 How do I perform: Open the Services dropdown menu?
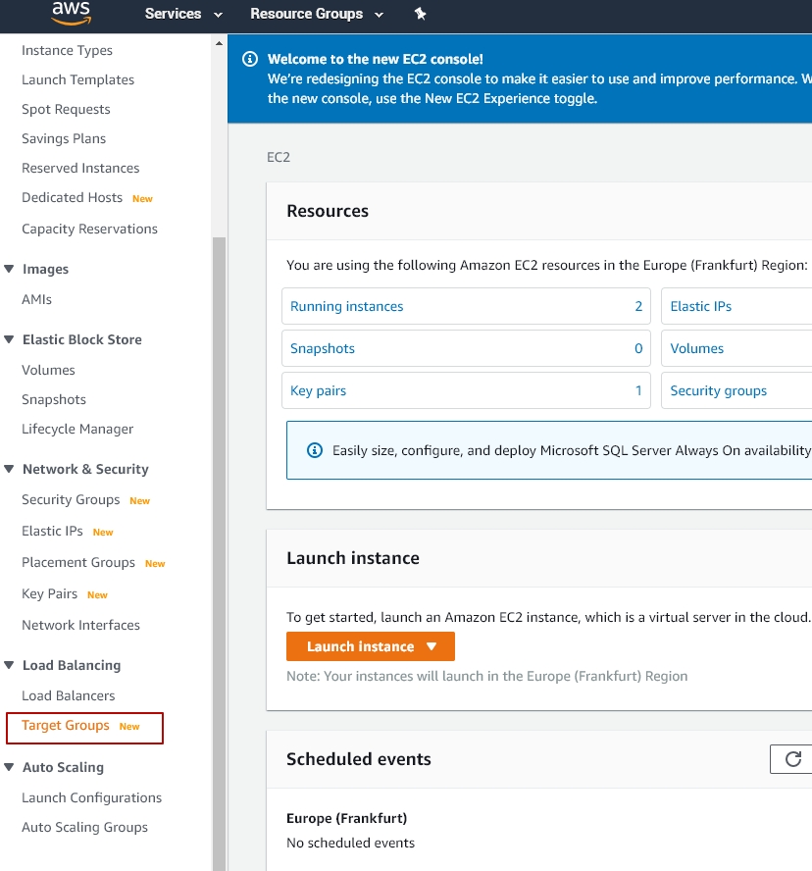[183, 14]
